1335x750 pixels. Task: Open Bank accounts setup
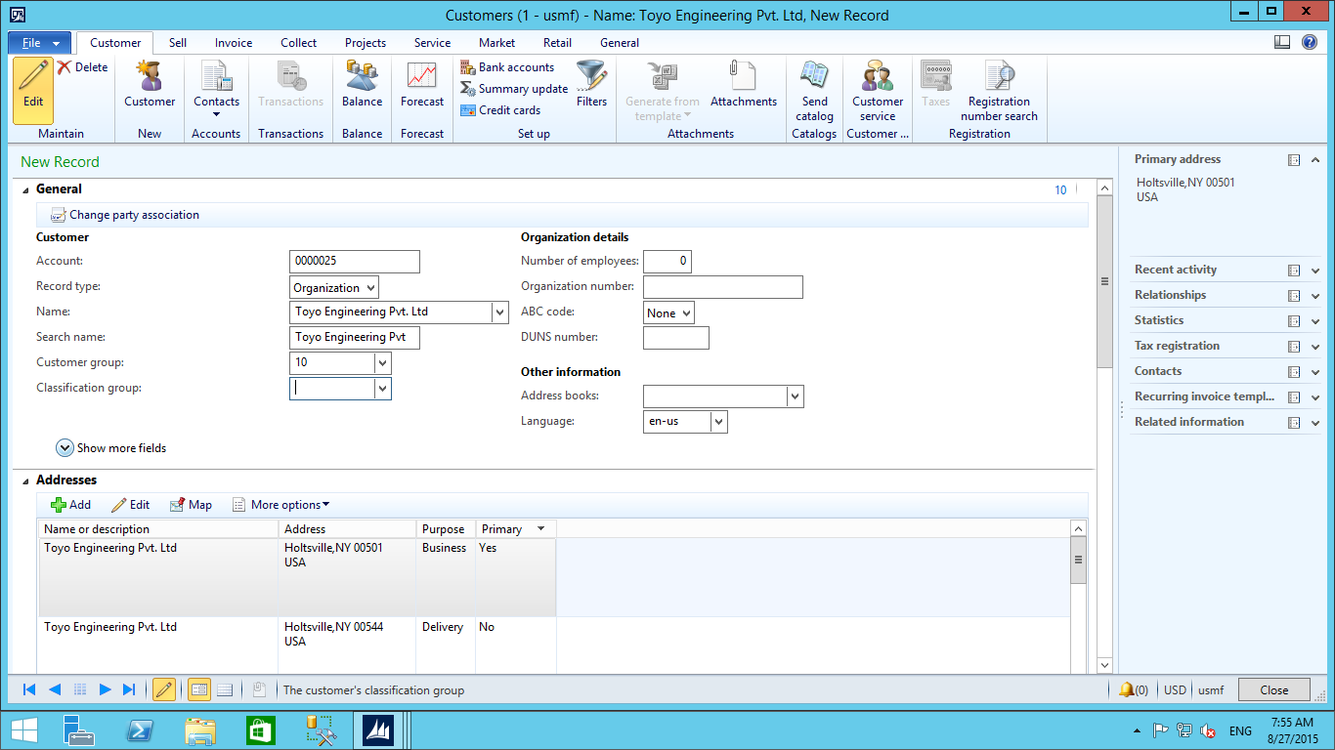pos(507,67)
